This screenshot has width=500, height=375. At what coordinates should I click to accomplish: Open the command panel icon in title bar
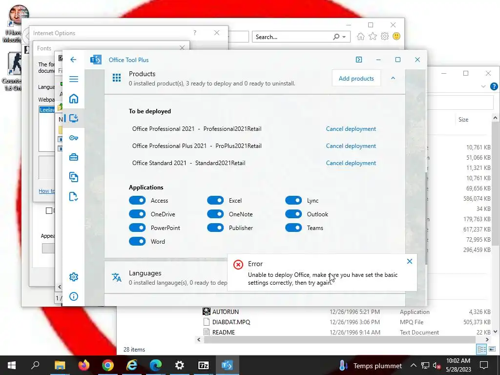click(x=359, y=60)
